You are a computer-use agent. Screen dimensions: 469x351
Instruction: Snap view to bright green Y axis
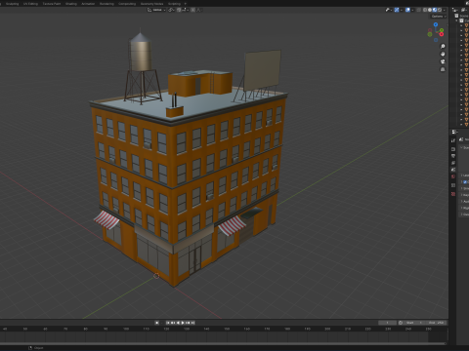tap(442, 30)
